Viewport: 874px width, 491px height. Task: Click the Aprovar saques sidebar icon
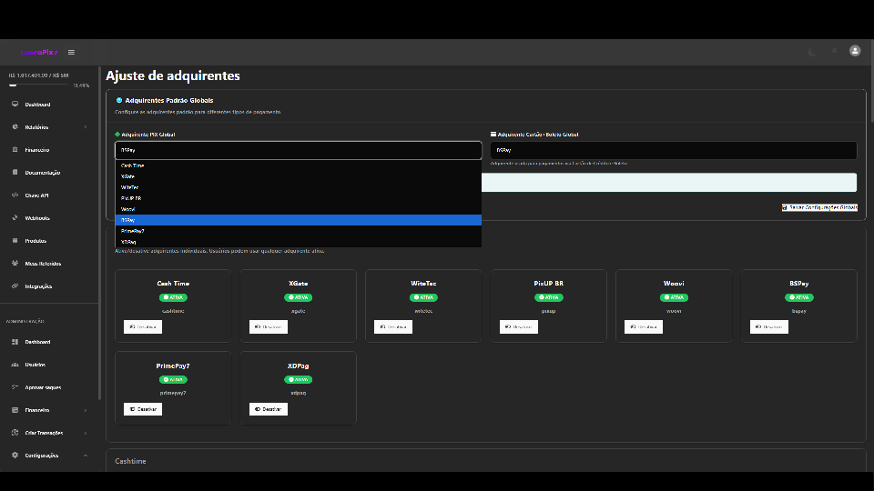pyautogui.click(x=15, y=387)
